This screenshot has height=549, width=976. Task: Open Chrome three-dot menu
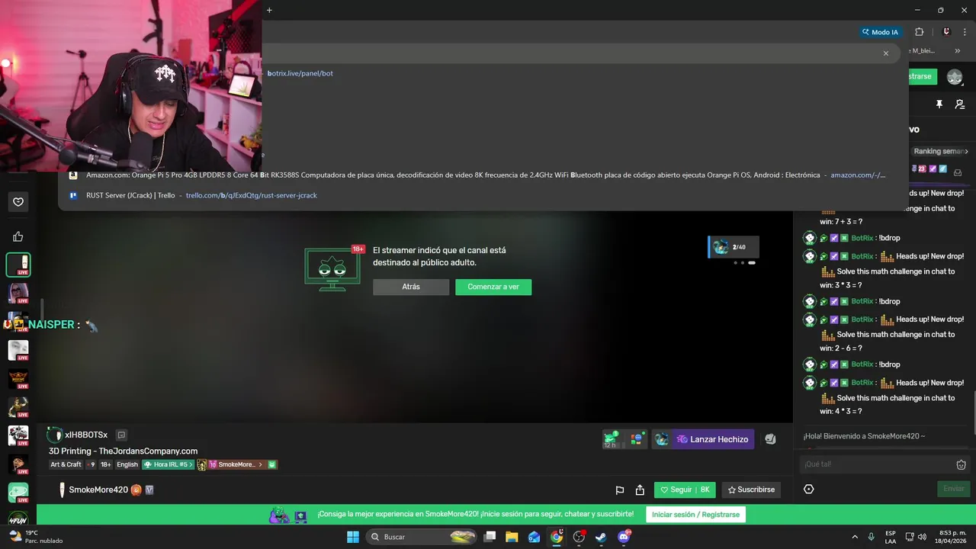(x=965, y=32)
